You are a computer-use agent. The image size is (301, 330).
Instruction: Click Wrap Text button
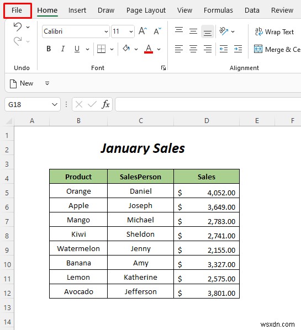coord(274,32)
